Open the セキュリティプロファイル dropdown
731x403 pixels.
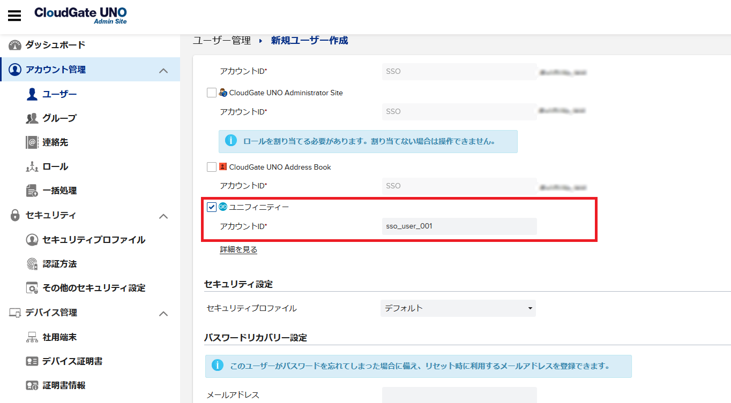point(458,308)
